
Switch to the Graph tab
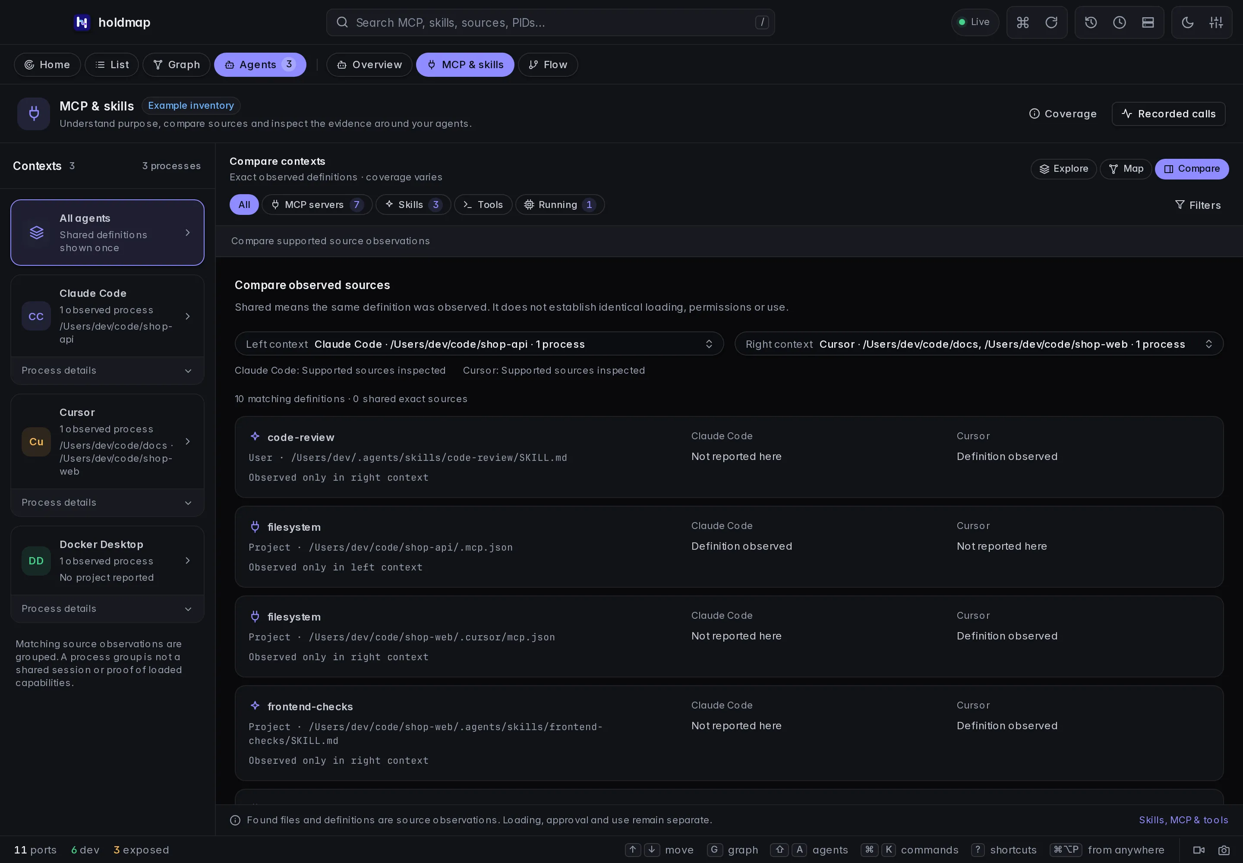click(177, 64)
